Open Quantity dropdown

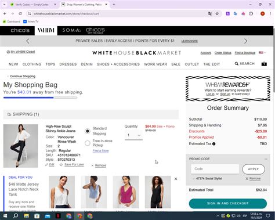pyautogui.click(x=133, y=135)
